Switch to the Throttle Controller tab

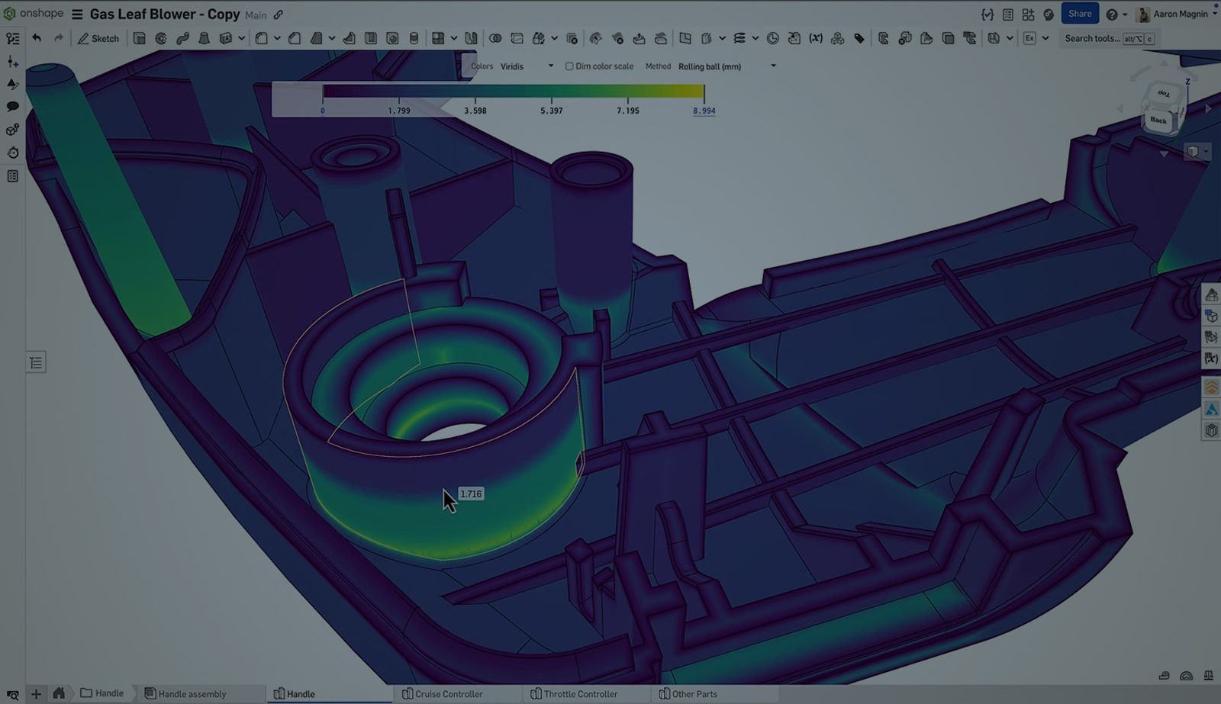(580, 694)
